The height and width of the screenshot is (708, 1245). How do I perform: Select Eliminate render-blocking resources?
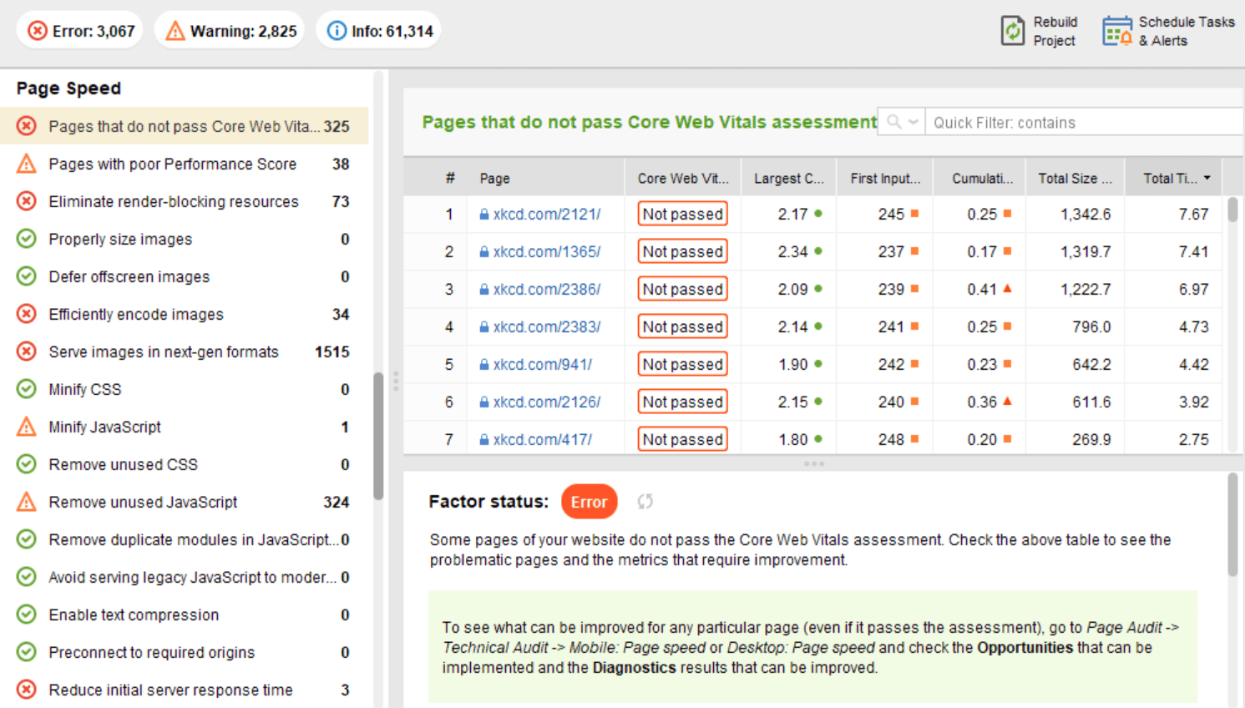174,201
